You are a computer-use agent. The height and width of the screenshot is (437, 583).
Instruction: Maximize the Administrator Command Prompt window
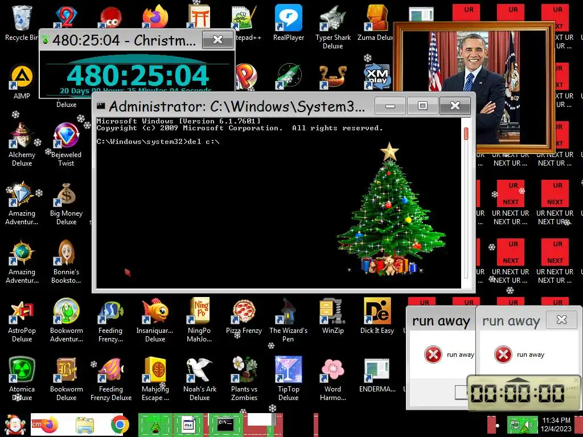point(422,106)
